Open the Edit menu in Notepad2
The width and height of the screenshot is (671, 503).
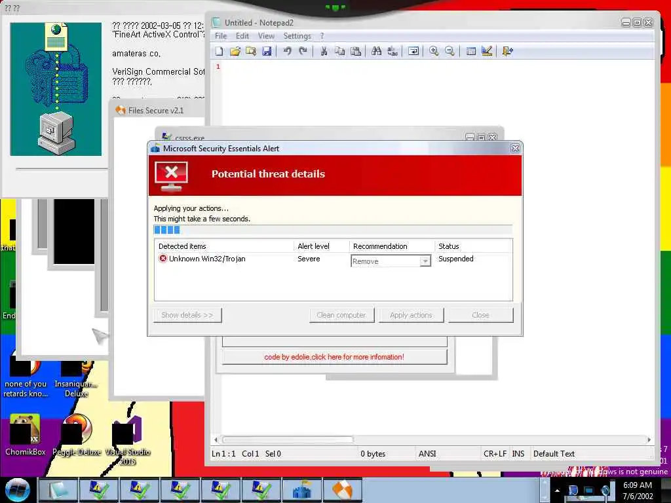tap(242, 36)
